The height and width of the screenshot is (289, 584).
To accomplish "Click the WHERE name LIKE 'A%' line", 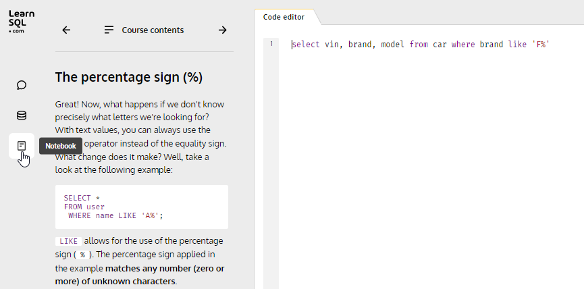I will (116, 215).
